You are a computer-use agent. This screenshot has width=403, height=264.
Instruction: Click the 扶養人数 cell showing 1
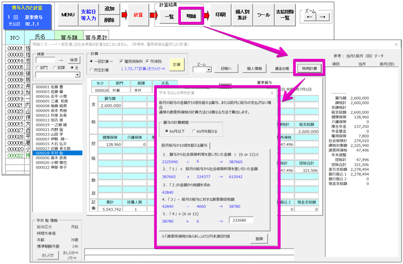coord(134,209)
